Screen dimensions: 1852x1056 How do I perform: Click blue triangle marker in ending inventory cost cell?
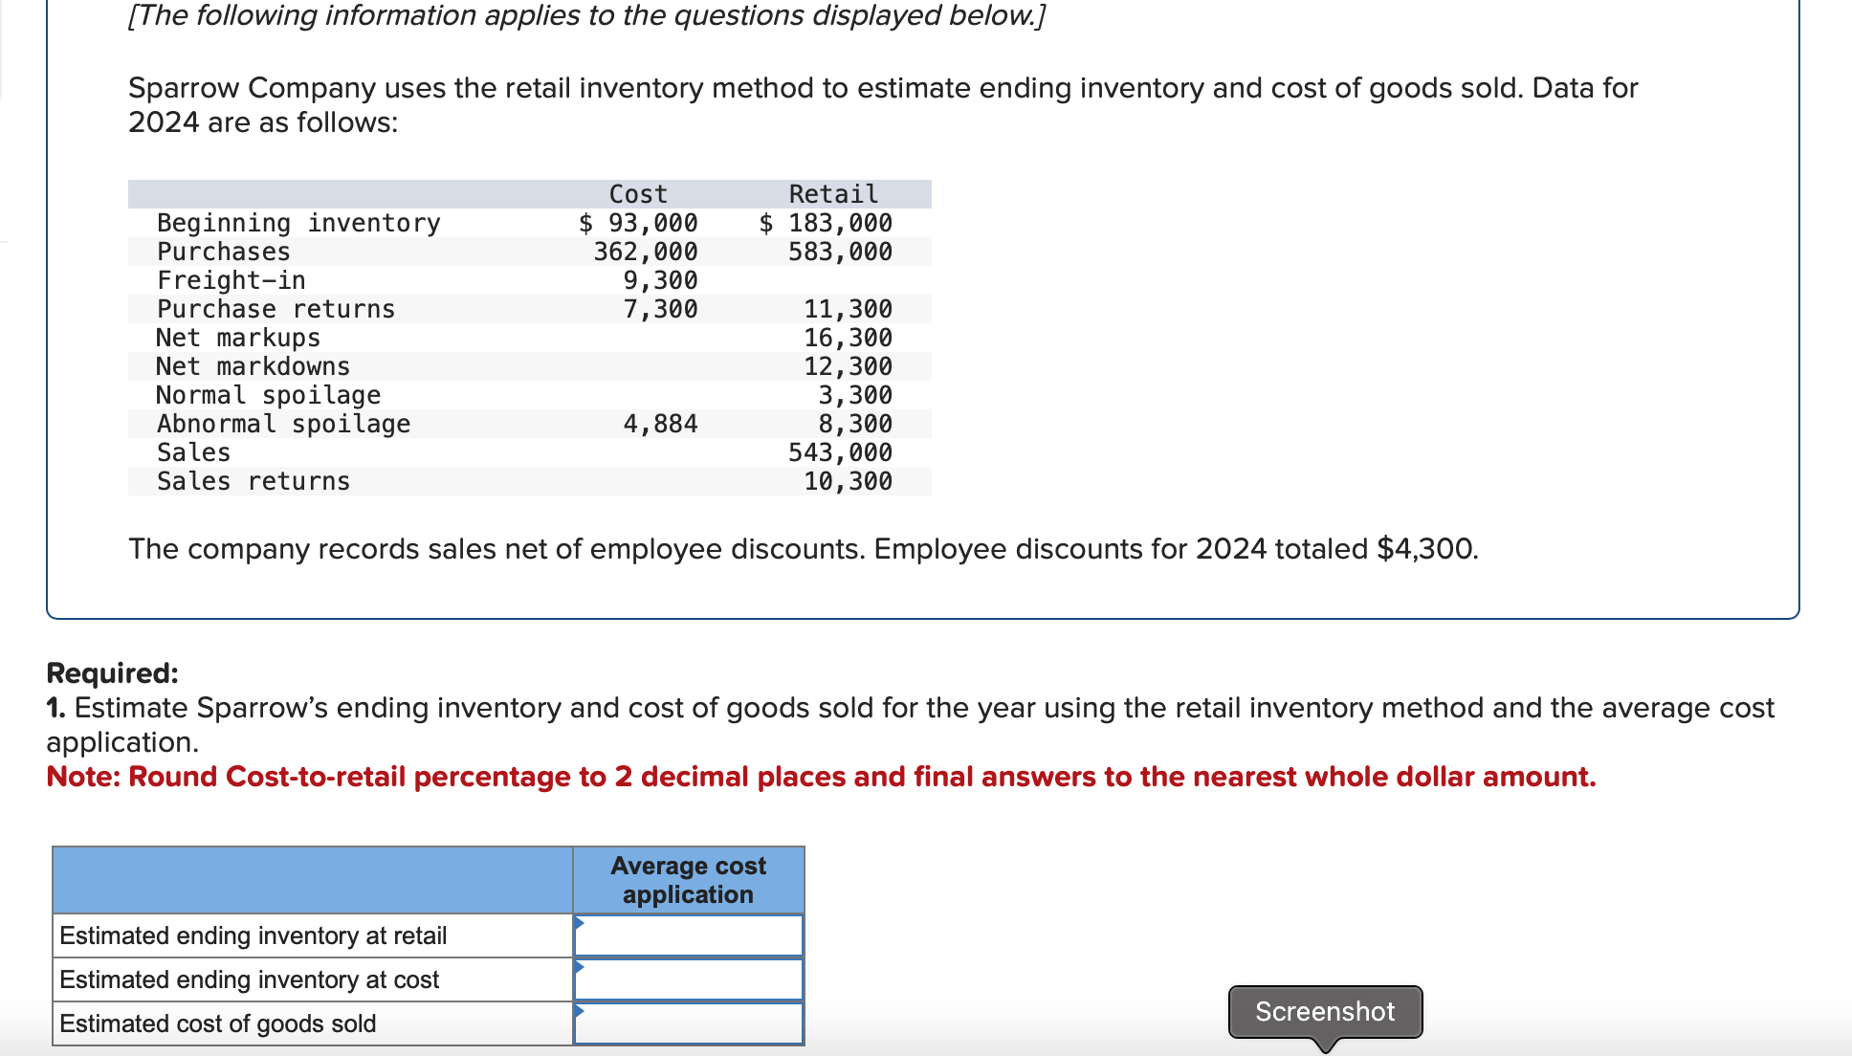579,967
